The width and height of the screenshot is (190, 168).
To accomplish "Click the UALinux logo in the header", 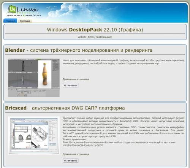I will [x=24, y=11].
